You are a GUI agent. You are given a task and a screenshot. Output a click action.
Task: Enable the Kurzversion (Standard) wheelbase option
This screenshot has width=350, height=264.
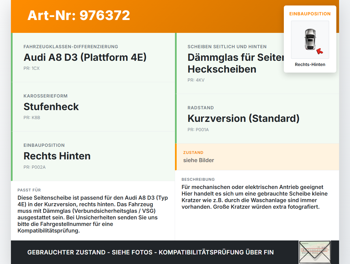point(243,118)
